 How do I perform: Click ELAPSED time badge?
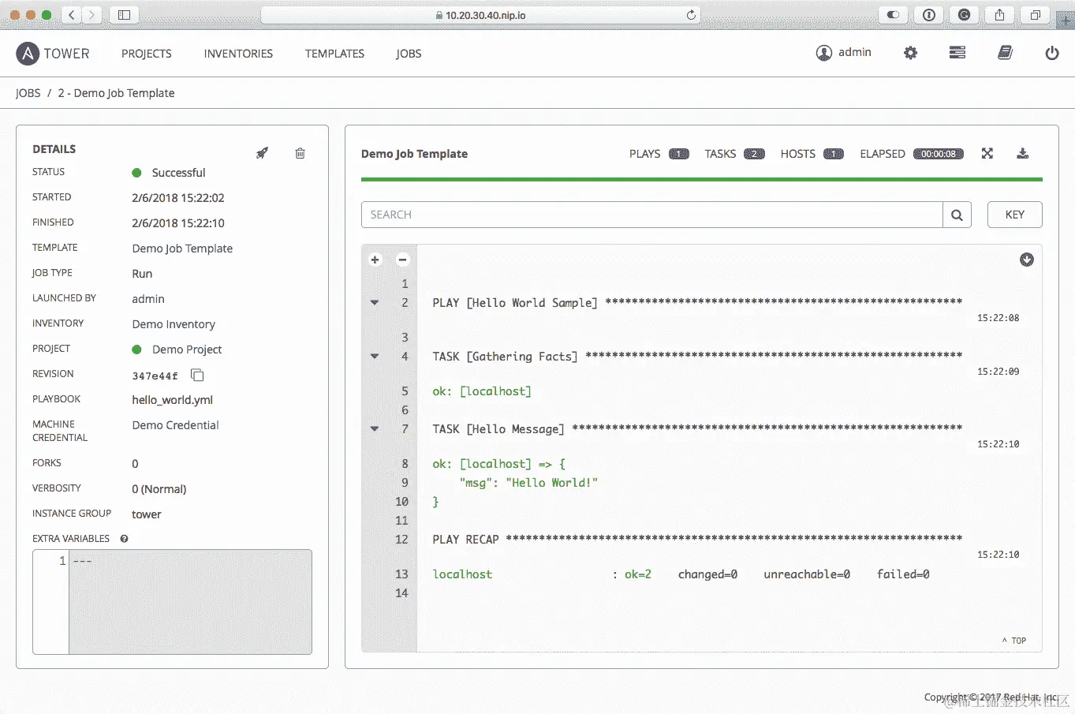click(939, 154)
